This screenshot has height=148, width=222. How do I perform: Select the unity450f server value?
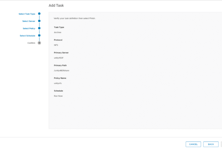(x=58, y=58)
